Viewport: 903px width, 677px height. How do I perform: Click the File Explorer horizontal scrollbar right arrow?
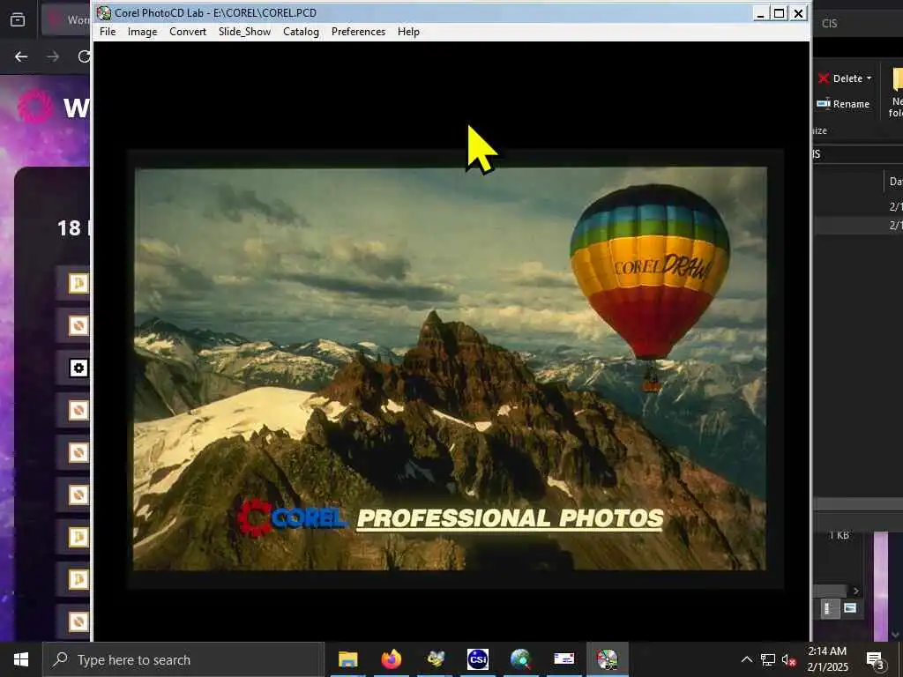point(855,591)
